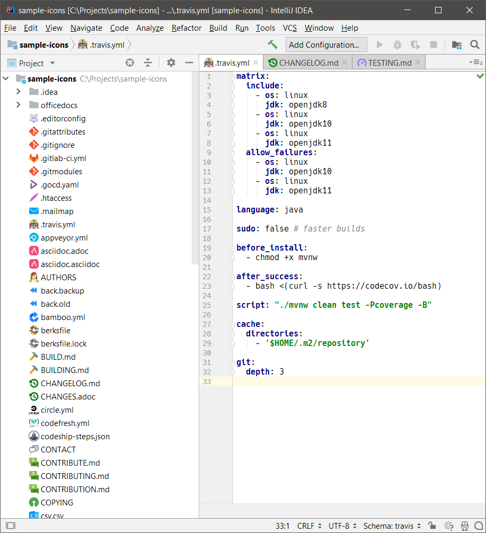Click the Collapse All icon in Project panel
486x533 pixels.
point(148,63)
